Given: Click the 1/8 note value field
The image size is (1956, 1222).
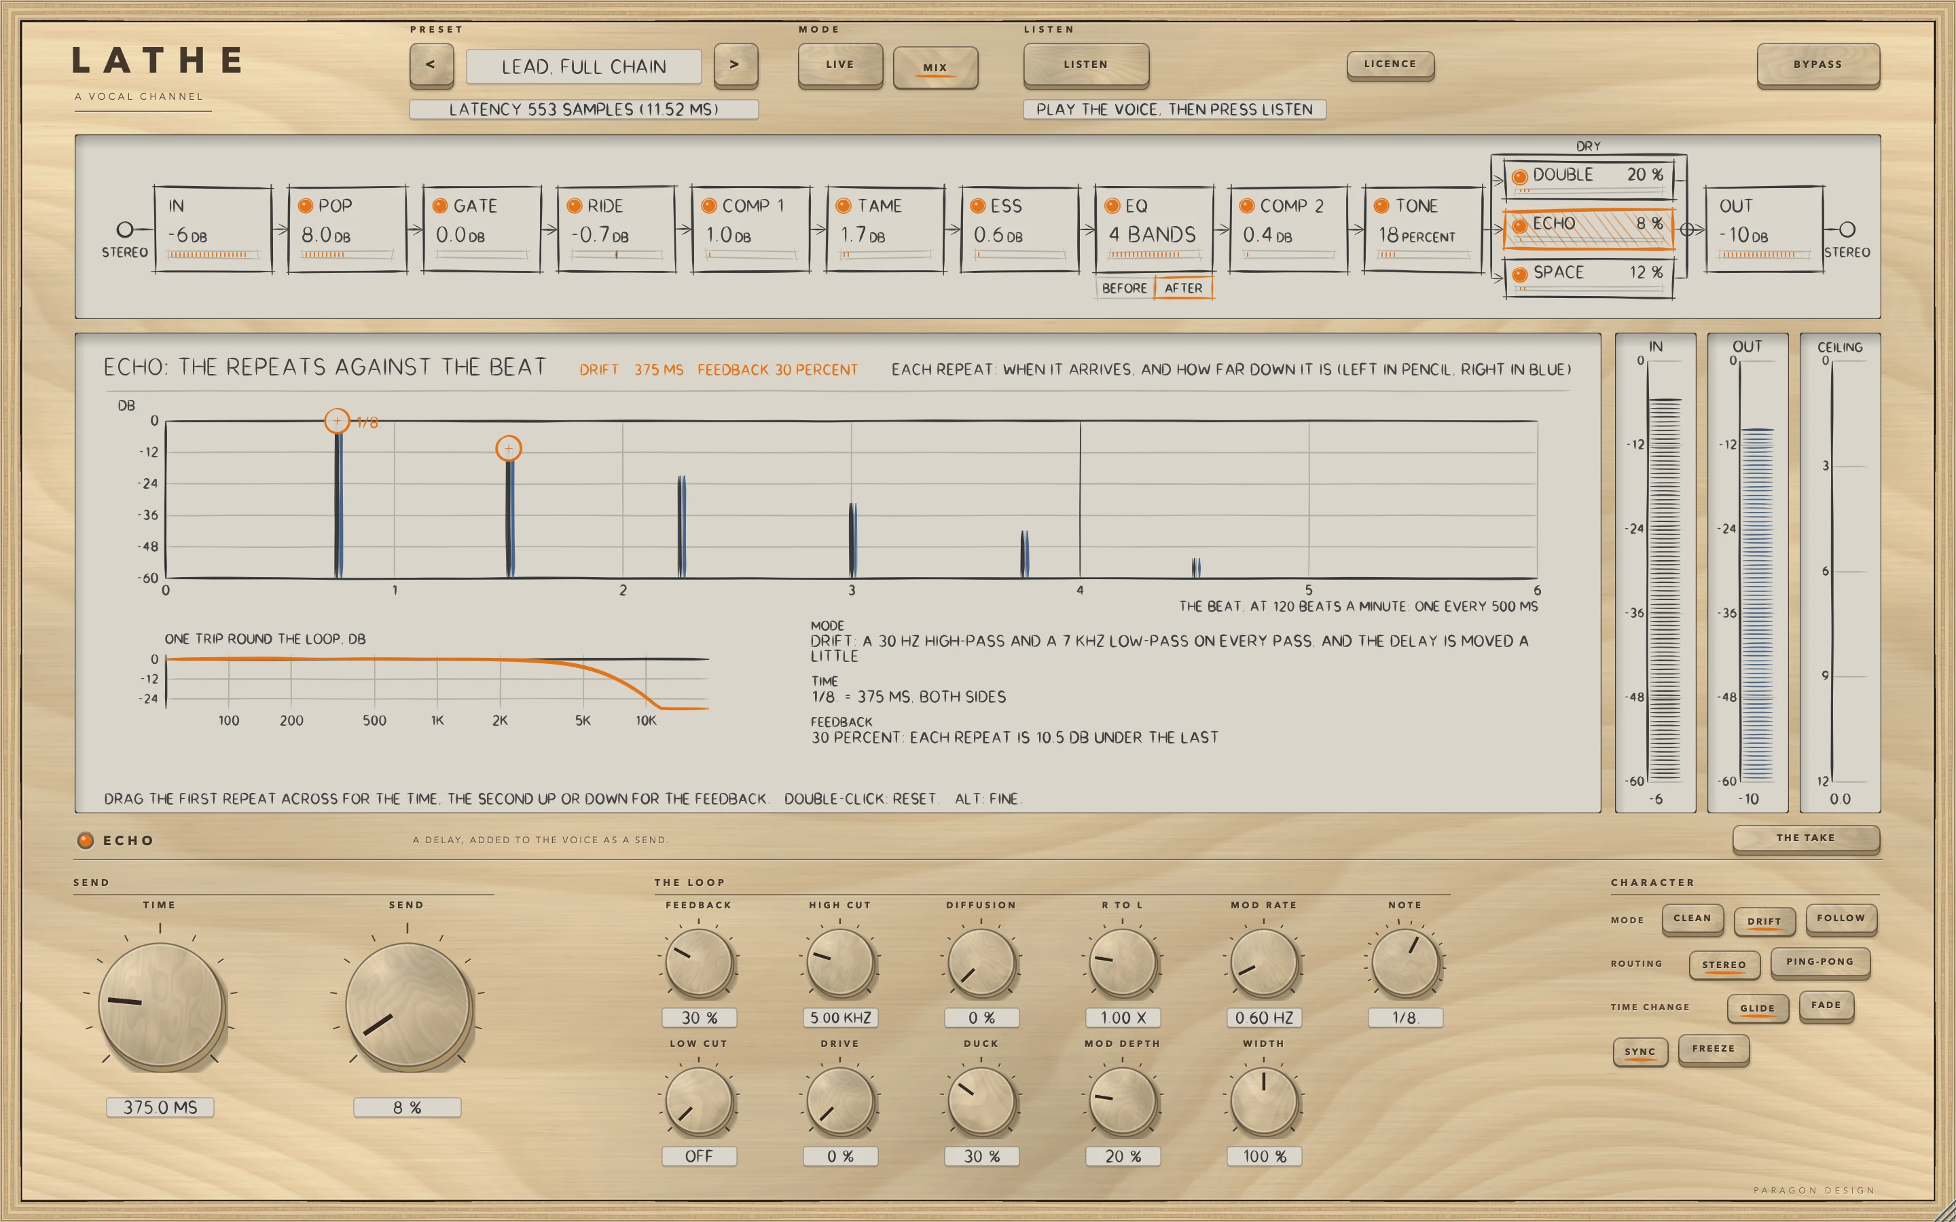Looking at the screenshot, I should point(1406,1018).
